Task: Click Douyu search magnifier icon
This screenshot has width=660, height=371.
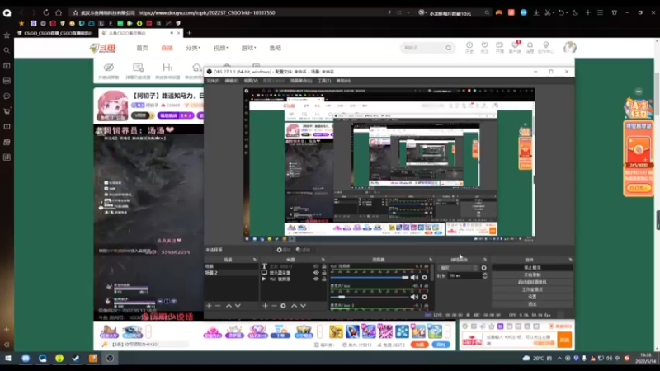Action: (449, 48)
